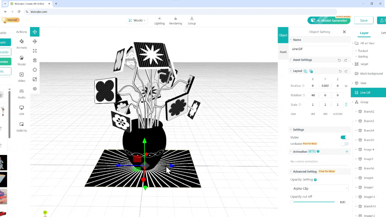Open the Animate action
The image size is (386, 217).
coord(21,43)
